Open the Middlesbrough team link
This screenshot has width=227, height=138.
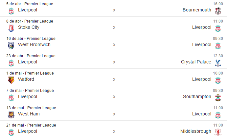click(x=196, y=131)
